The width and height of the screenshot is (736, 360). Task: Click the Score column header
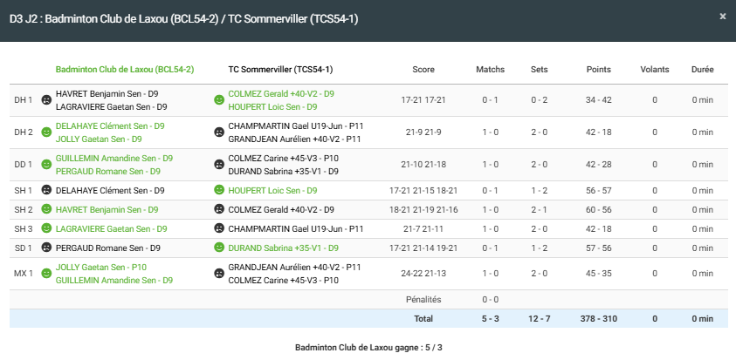423,69
